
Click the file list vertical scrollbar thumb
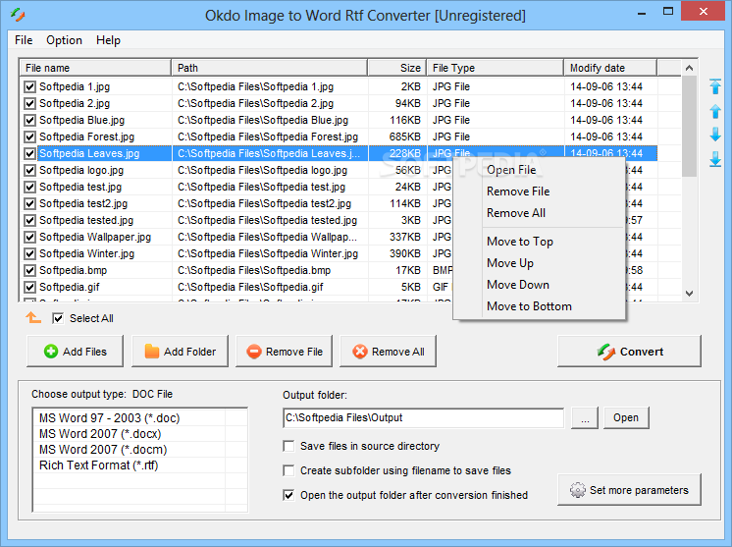pyautogui.click(x=689, y=126)
